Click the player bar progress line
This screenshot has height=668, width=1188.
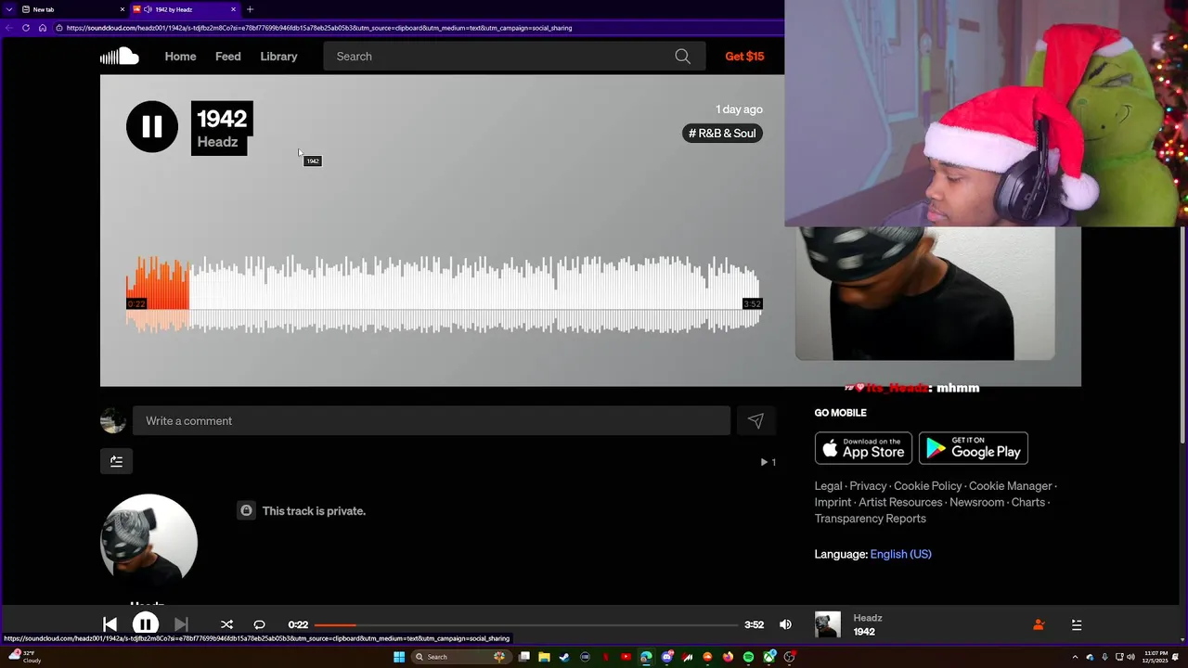[x=526, y=624]
